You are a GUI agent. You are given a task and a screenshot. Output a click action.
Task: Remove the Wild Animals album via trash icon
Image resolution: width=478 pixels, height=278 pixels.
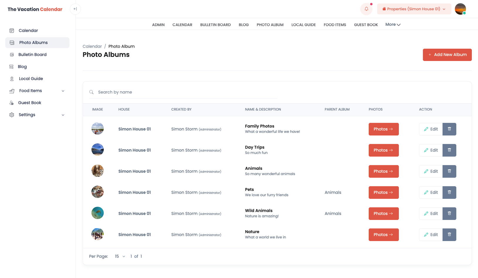[449, 213]
